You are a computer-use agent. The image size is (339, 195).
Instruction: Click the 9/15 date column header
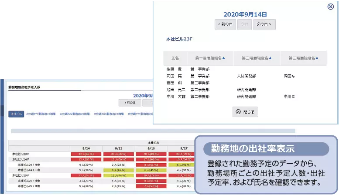117,148
